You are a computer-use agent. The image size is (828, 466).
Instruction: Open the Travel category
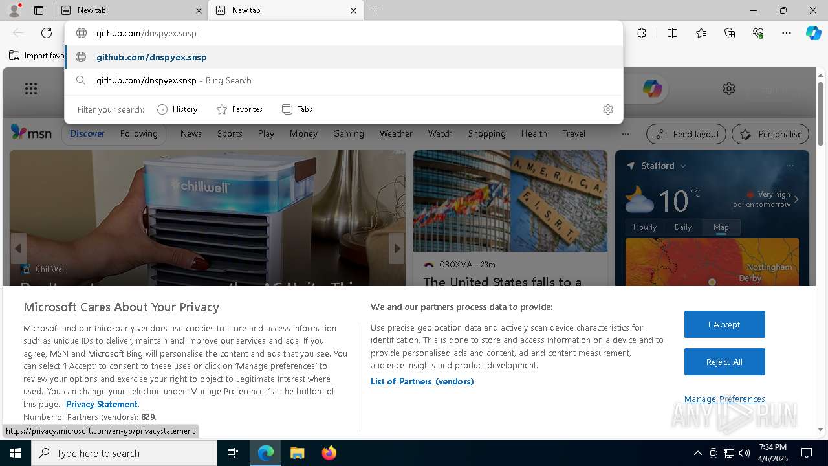(x=574, y=133)
